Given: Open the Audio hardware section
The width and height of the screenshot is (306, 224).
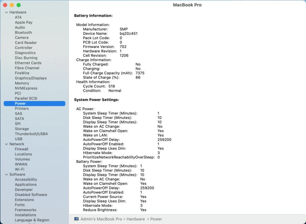Looking at the screenshot, I should click(x=20, y=28).
